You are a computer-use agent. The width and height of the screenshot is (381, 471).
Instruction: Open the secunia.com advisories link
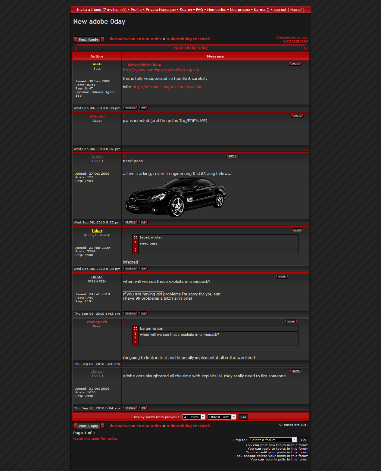[167, 87]
